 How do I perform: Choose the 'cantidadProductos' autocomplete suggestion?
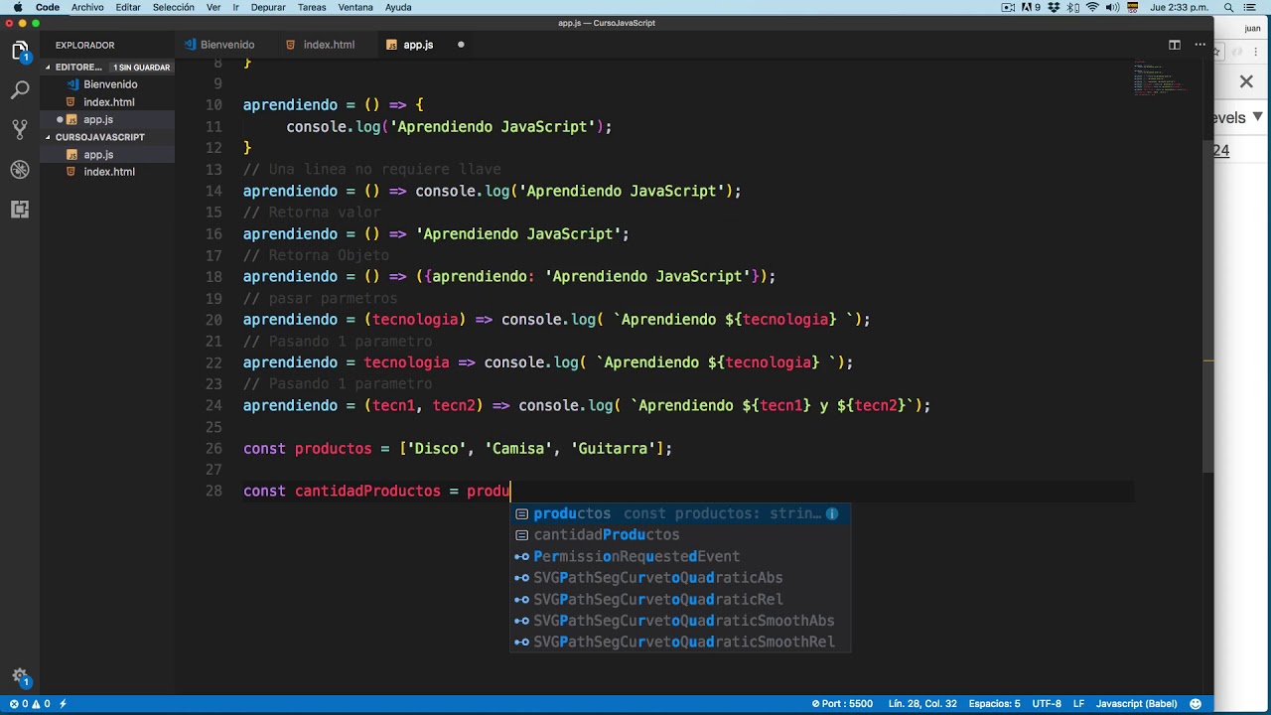[x=680, y=534]
